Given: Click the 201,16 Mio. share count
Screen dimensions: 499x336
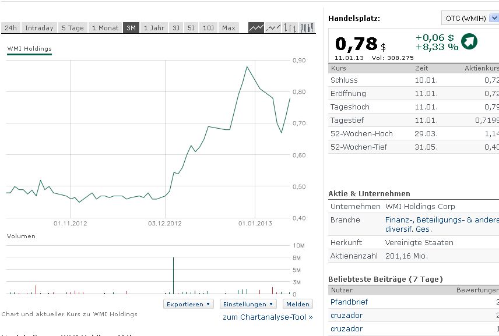Looking at the screenshot, I should pyautogui.click(x=406, y=256).
